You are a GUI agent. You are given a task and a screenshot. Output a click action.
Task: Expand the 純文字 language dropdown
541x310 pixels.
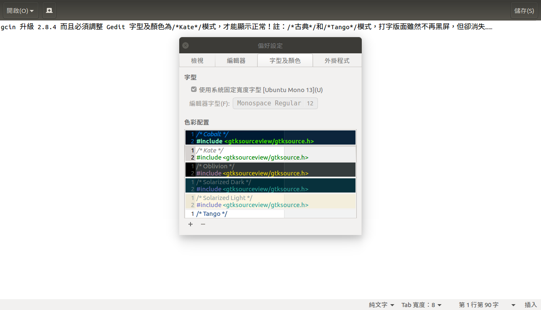(x=381, y=305)
